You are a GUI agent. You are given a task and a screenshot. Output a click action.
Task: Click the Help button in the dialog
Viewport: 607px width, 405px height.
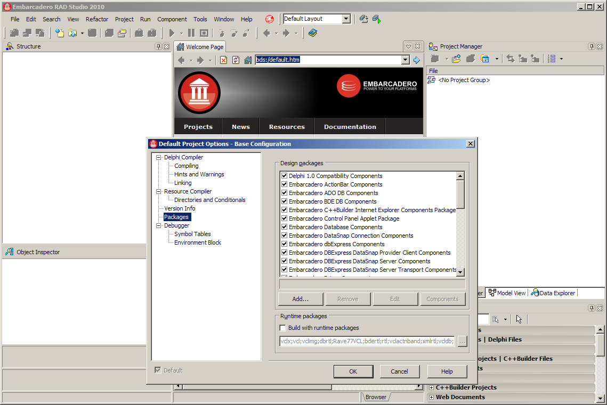[447, 371]
